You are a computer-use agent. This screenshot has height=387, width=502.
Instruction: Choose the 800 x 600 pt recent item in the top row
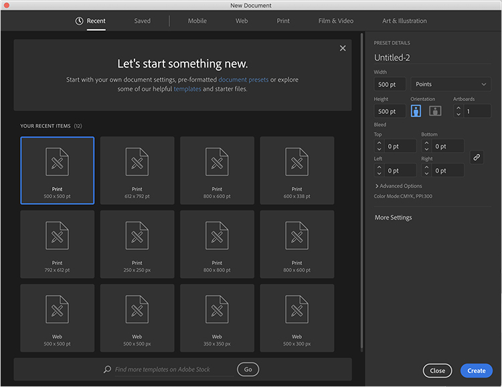pos(217,170)
